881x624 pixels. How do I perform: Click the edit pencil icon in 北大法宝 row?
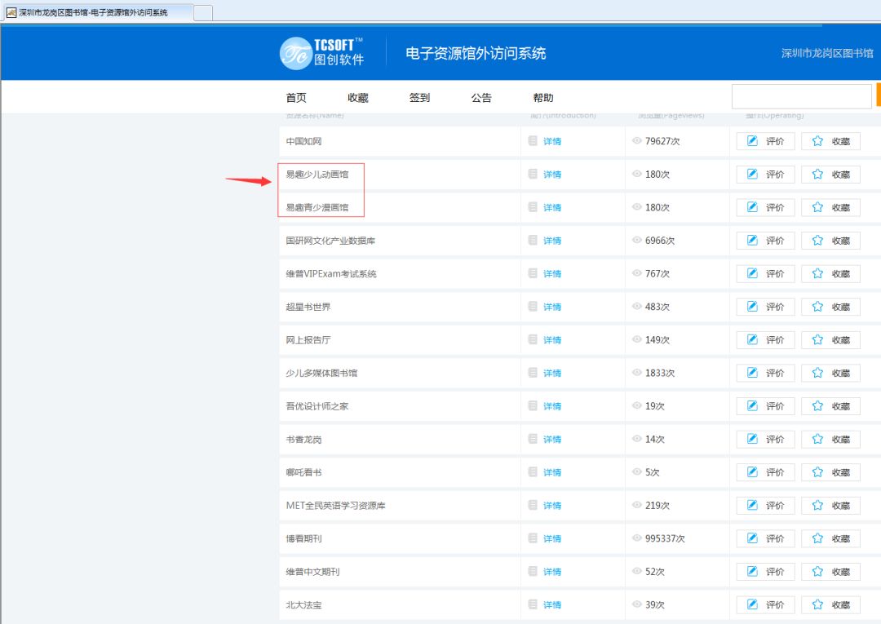click(x=752, y=604)
